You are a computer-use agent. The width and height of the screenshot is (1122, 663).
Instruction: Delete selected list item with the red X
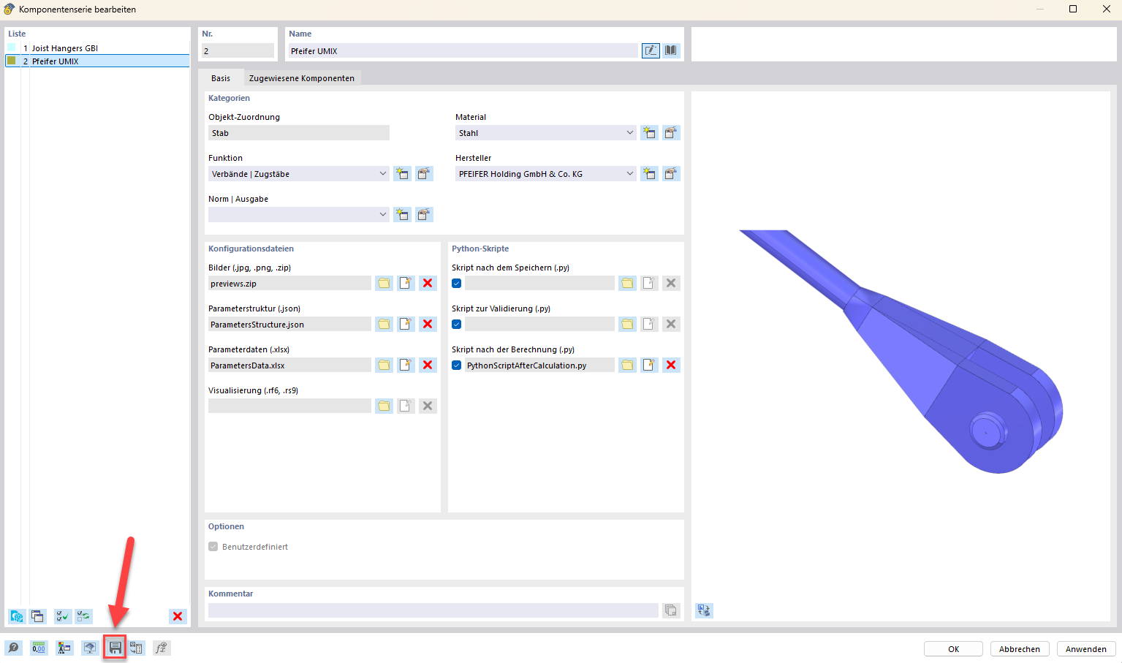tap(178, 616)
